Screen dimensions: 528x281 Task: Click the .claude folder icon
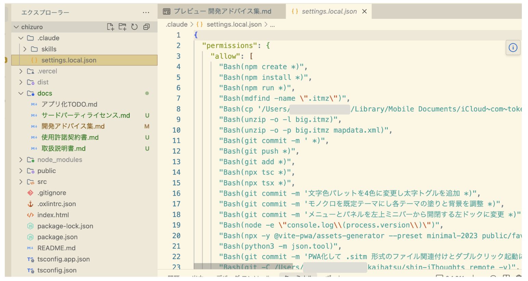pyautogui.click(x=30, y=38)
